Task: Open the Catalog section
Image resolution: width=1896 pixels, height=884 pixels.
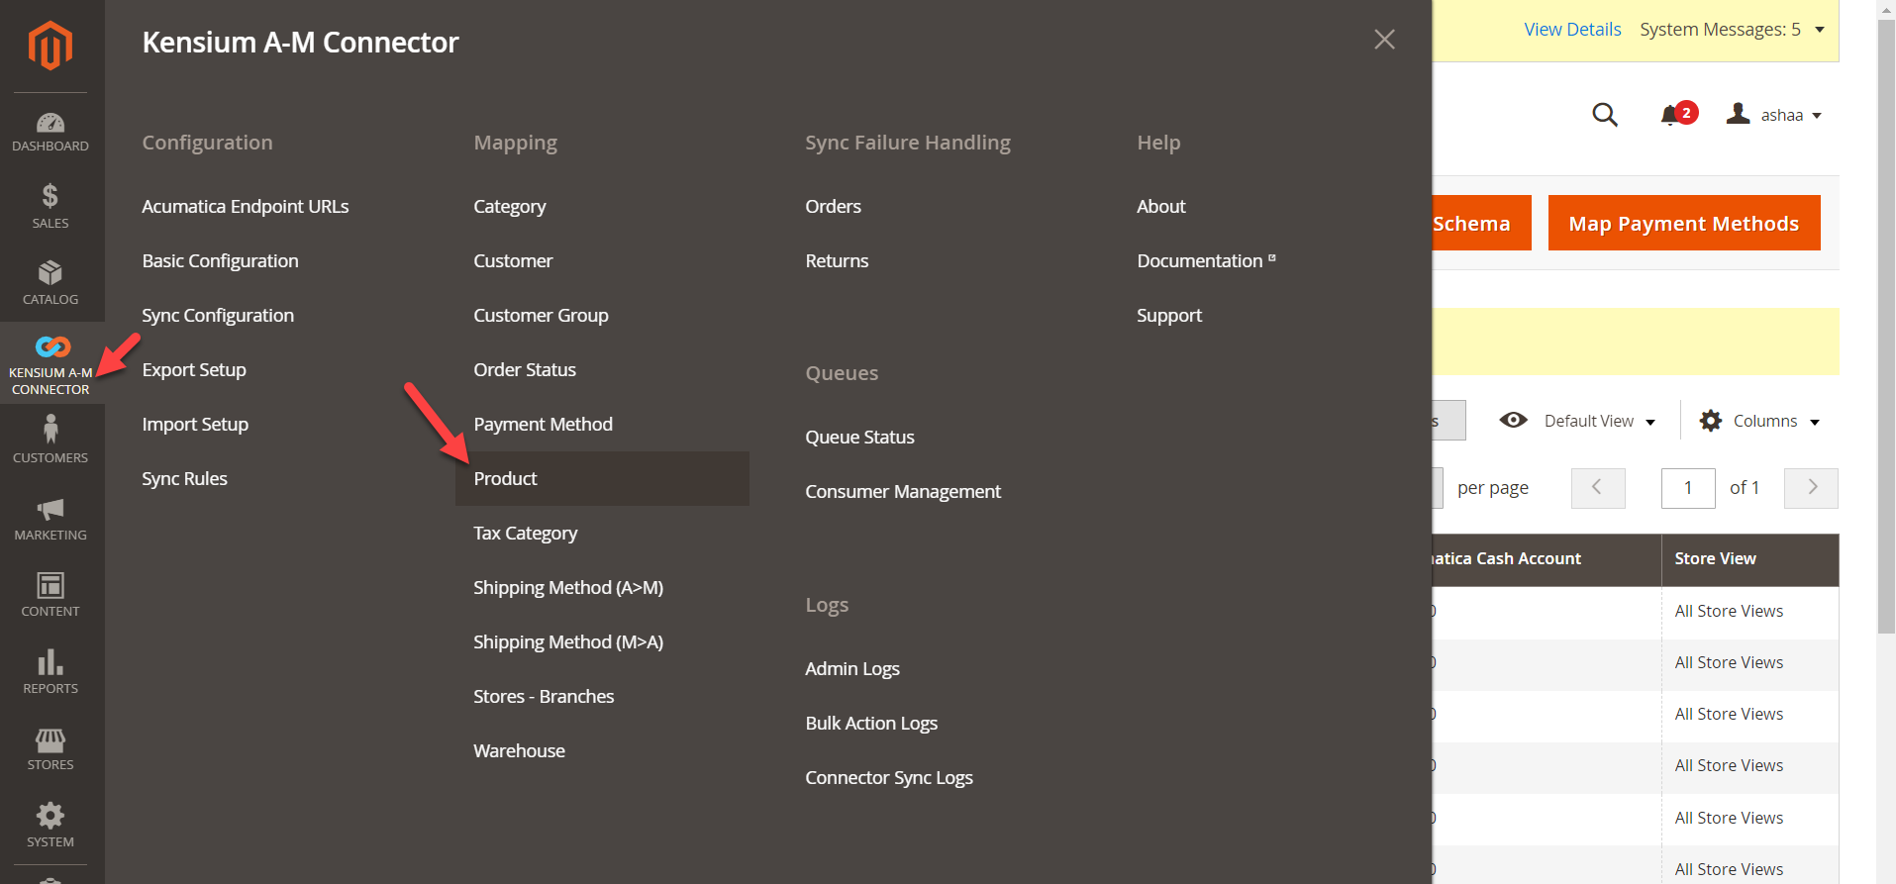Action: pos(50,280)
